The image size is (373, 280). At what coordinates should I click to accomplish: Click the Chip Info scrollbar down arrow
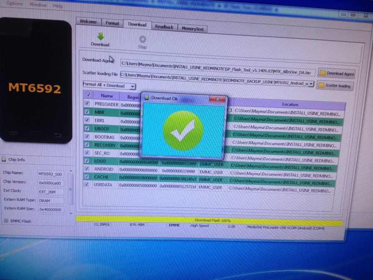coord(71,213)
